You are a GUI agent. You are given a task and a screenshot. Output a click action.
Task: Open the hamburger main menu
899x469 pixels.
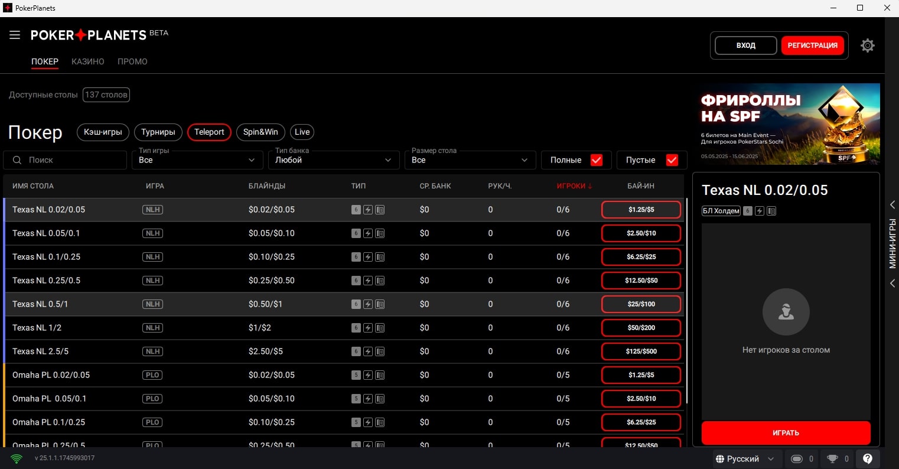click(15, 35)
